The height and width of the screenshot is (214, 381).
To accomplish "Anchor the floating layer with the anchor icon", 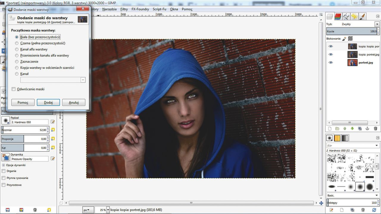I will (x=368, y=129).
